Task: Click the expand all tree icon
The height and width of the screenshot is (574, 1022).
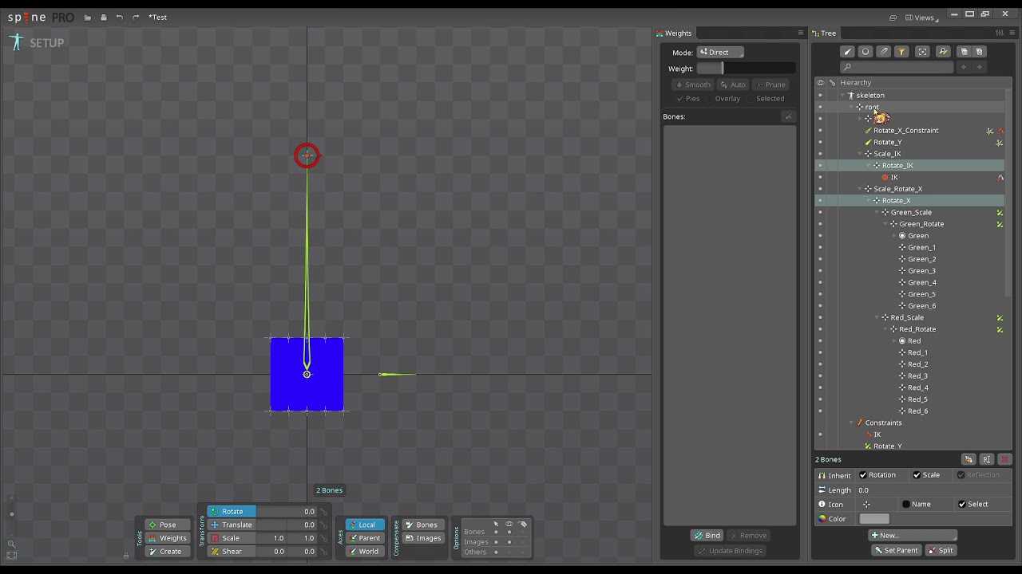Action: [x=979, y=52]
